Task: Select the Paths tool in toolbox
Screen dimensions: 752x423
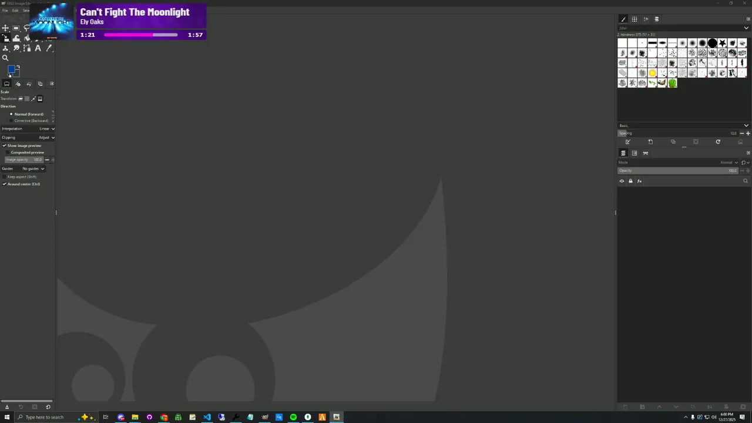Action: point(27,48)
